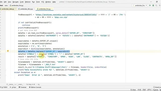
Task: Open the Terminal tool window
Action: 22,87
